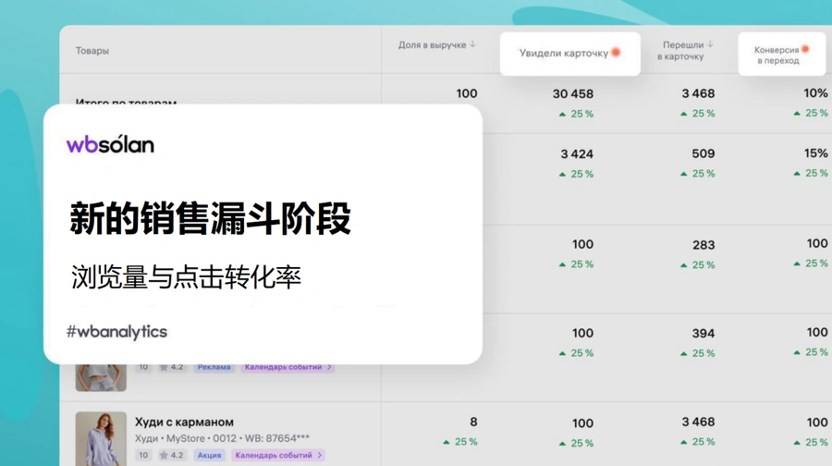The width and height of the screenshot is (832, 466).
Task: Click the 100 revenue share in the totals row
Action: [x=467, y=93]
